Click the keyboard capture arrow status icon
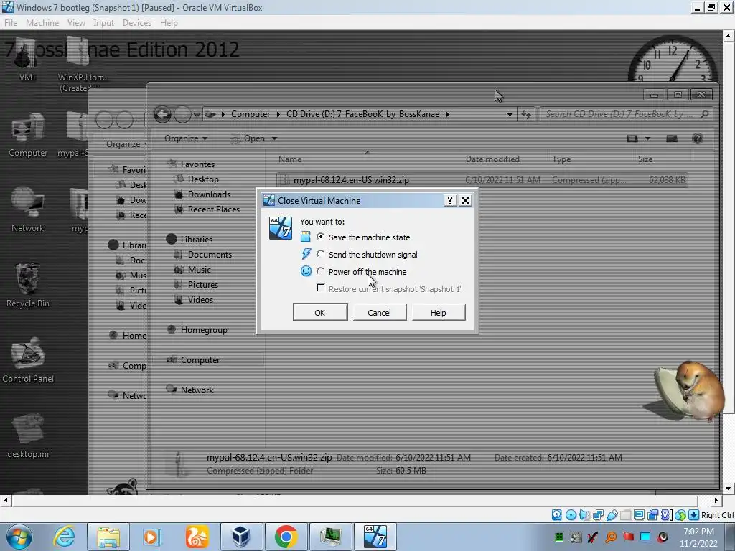This screenshot has height=551, width=735. pos(694,515)
